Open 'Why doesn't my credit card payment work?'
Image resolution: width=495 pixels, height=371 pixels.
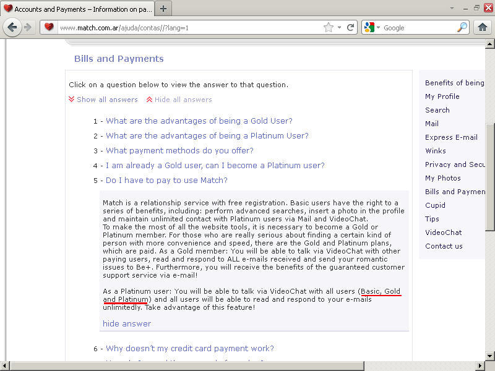click(x=190, y=348)
